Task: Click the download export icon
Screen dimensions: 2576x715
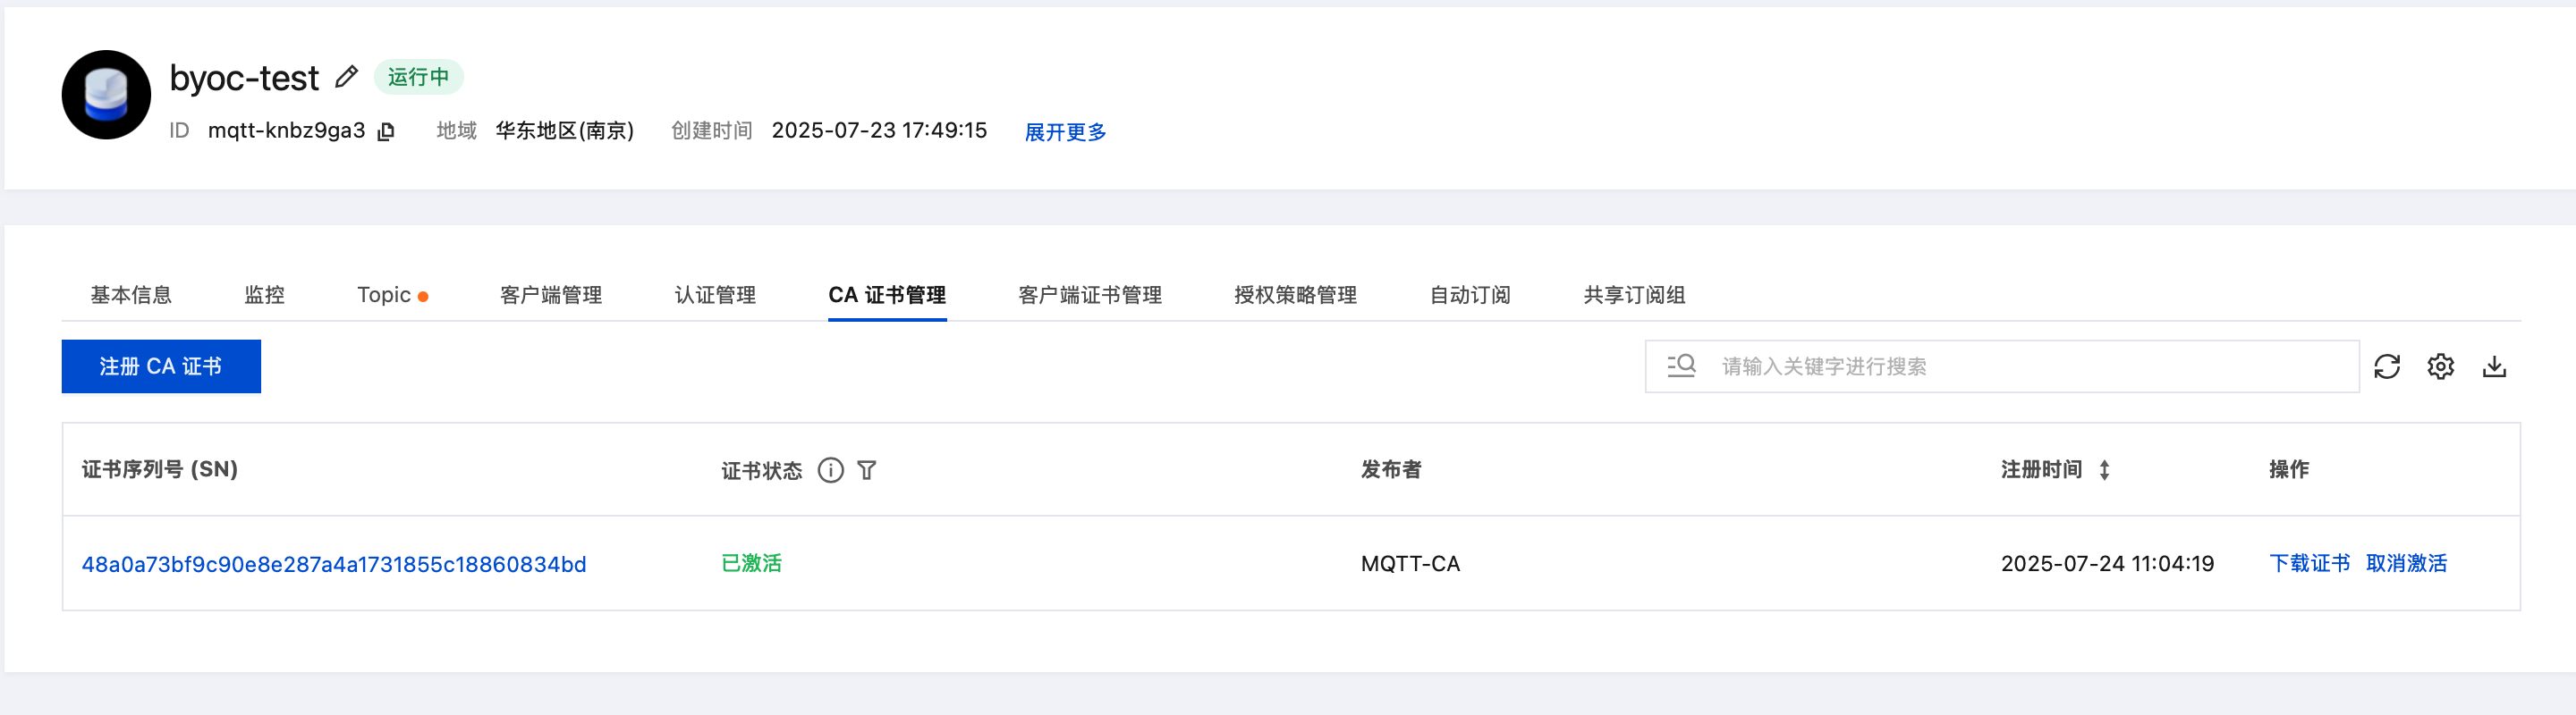Action: (x=2494, y=366)
